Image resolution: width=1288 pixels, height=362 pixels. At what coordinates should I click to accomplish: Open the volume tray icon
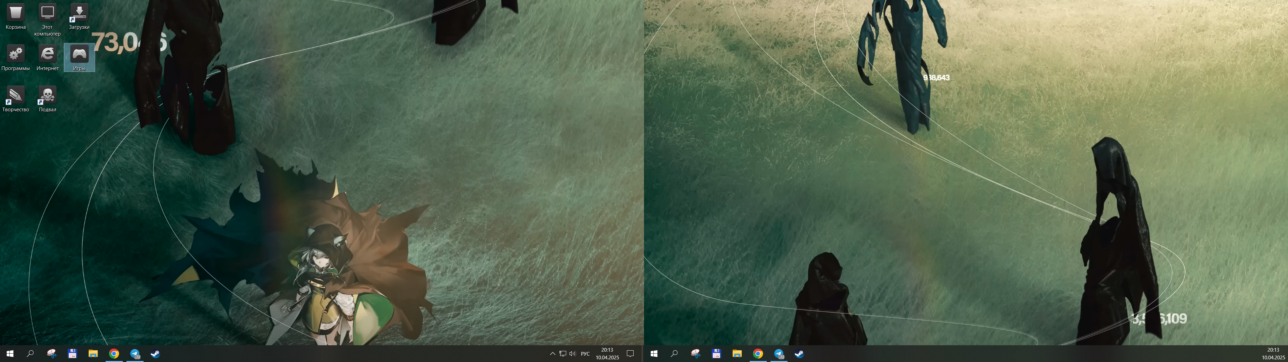572,354
